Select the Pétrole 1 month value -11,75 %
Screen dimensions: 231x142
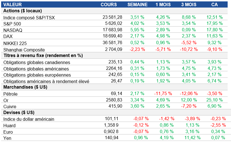point(164,94)
